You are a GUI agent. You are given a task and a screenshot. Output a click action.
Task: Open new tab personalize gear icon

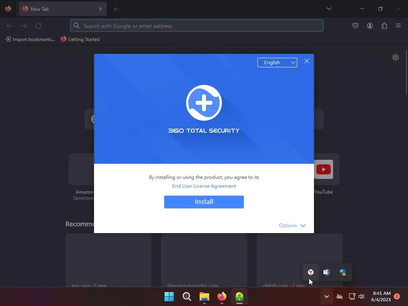click(396, 57)
